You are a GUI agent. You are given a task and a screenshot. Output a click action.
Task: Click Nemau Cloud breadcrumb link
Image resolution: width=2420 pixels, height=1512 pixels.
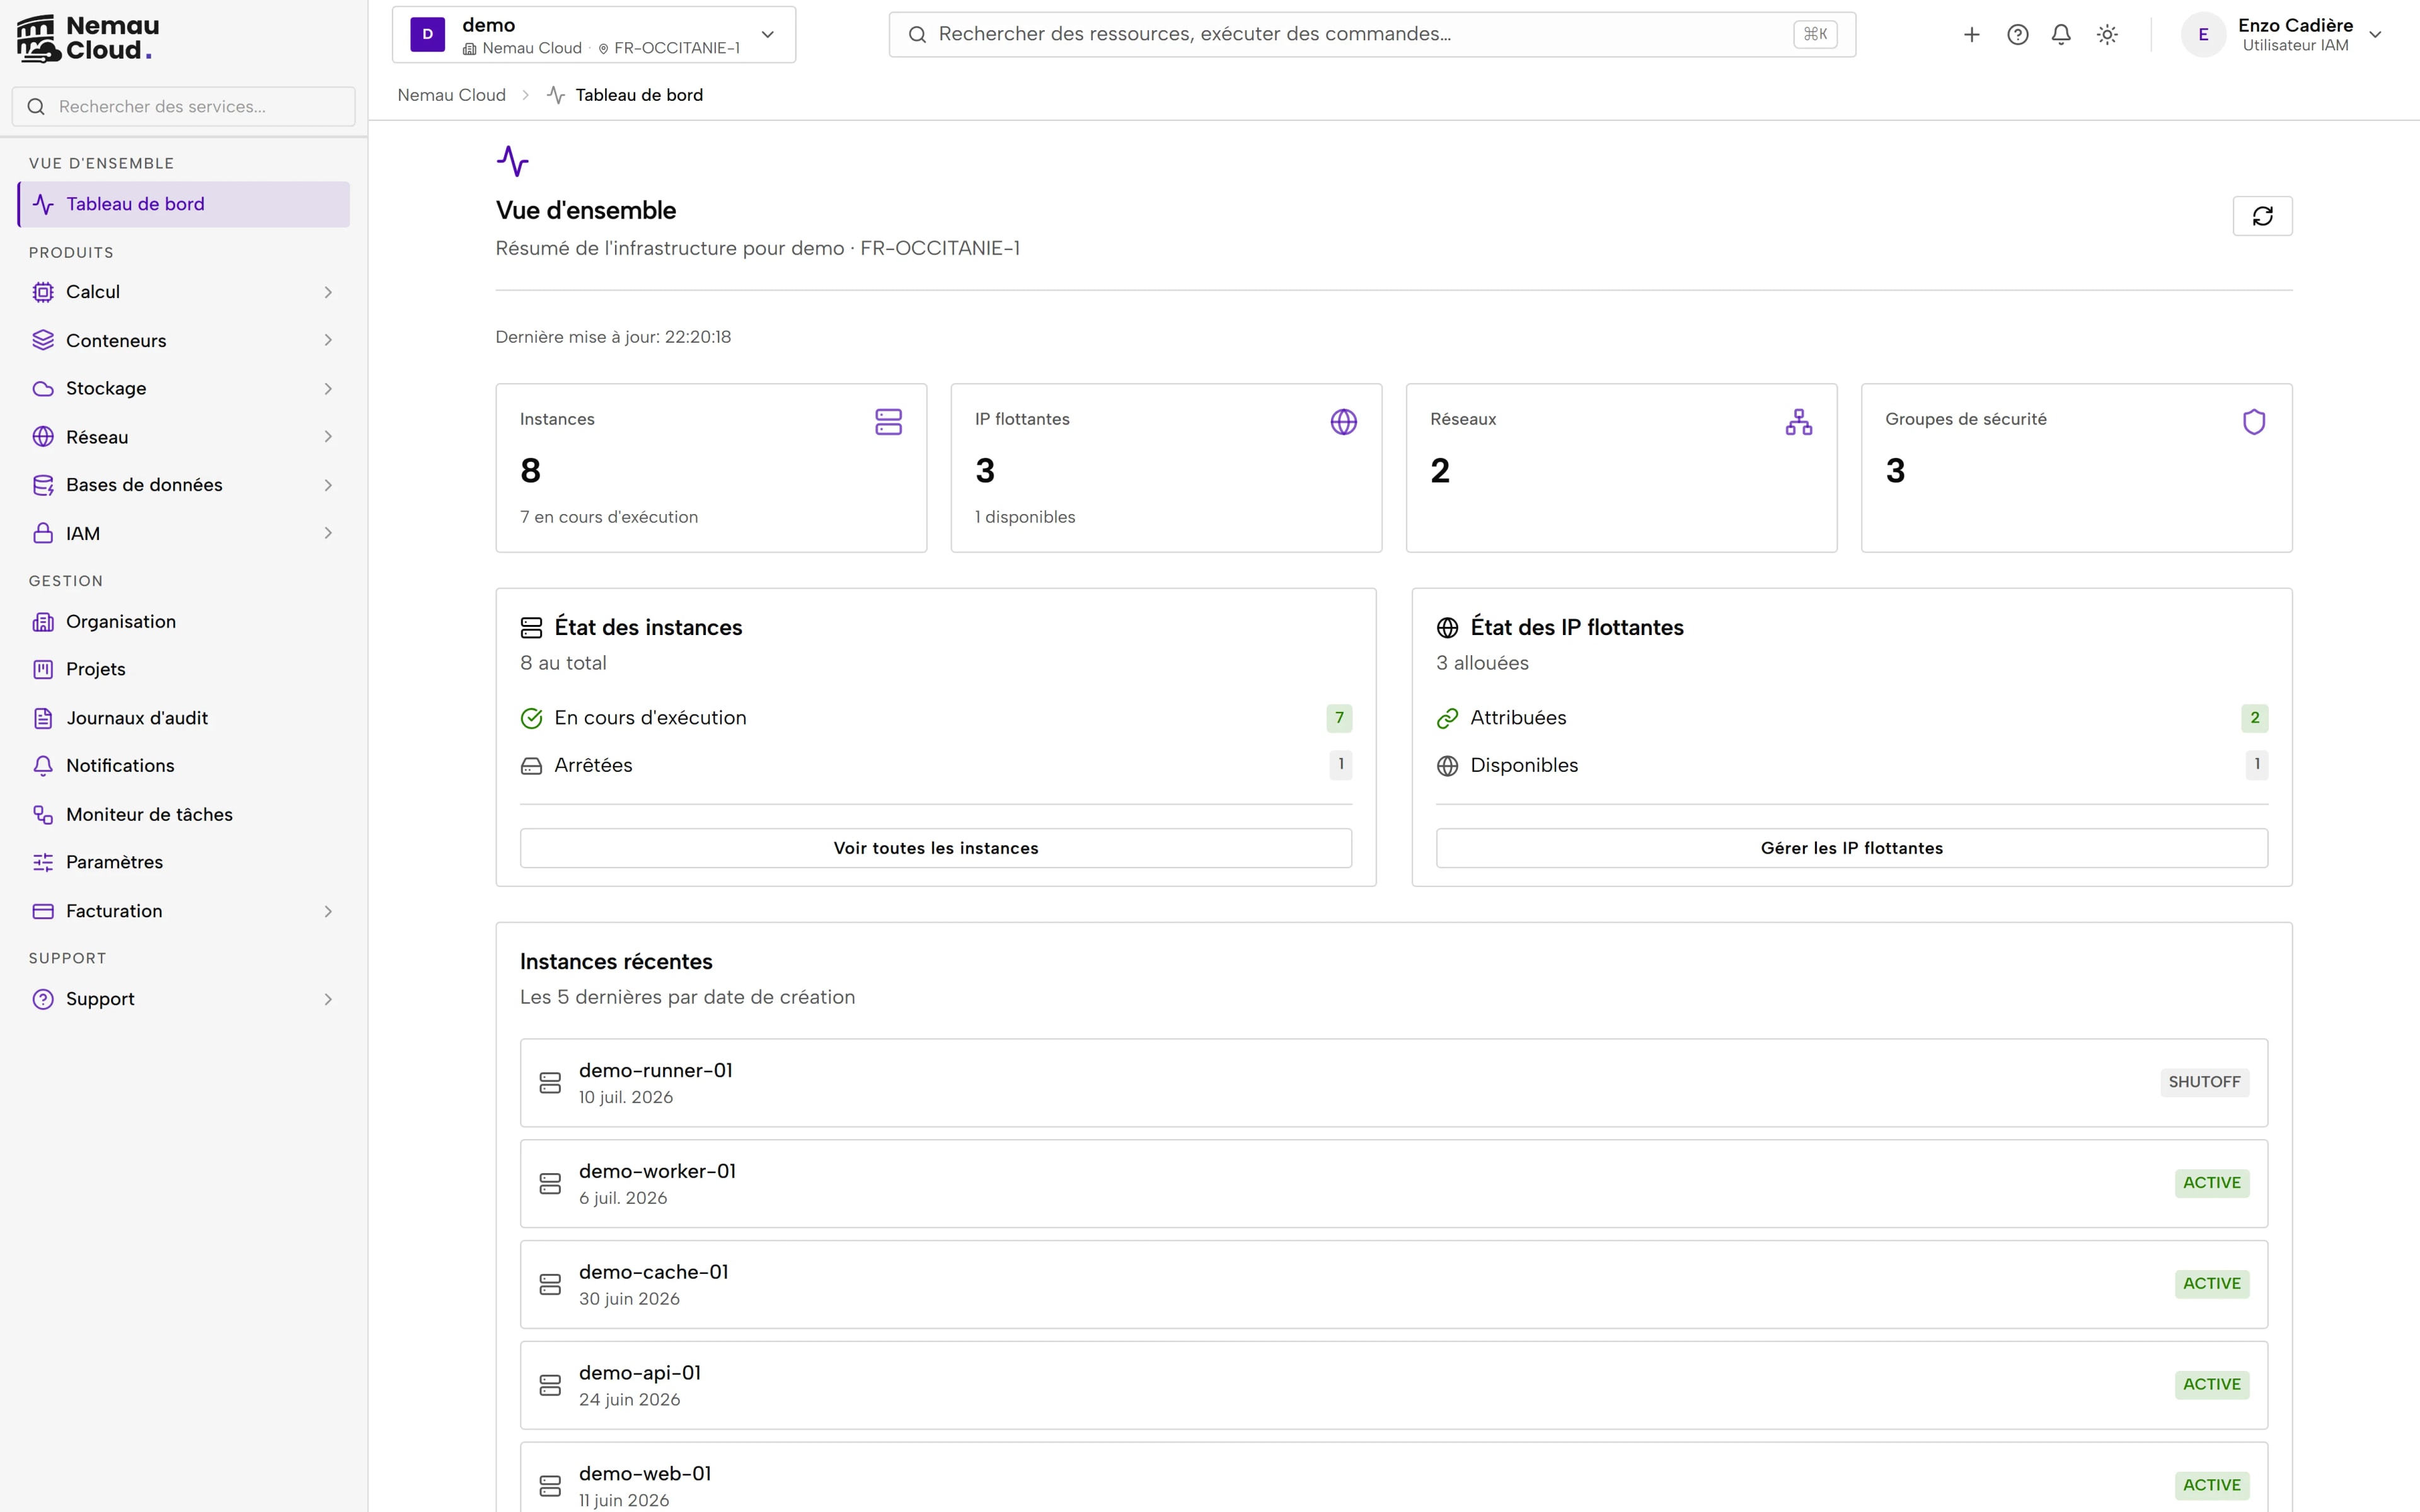click(451, 95)
